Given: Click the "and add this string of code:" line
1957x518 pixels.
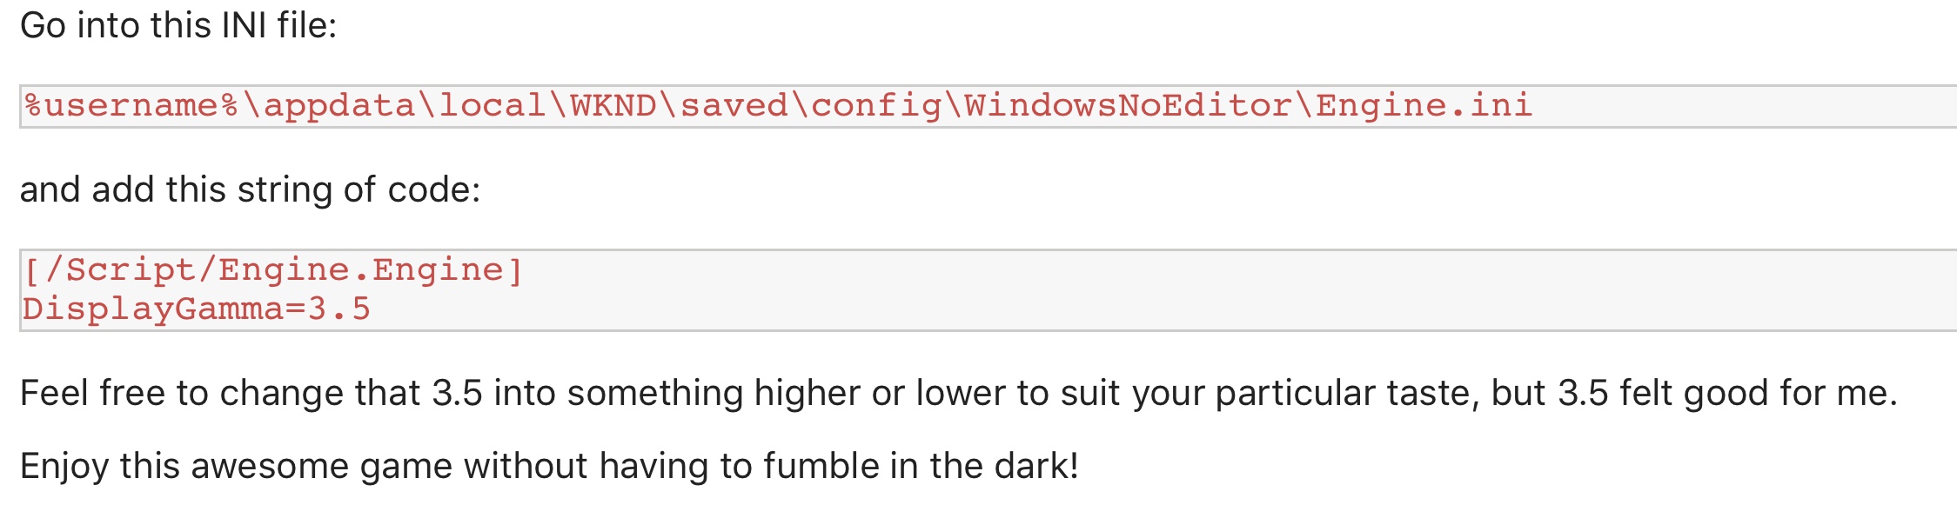Looking at the screenshot, I should tap(250, 189).
